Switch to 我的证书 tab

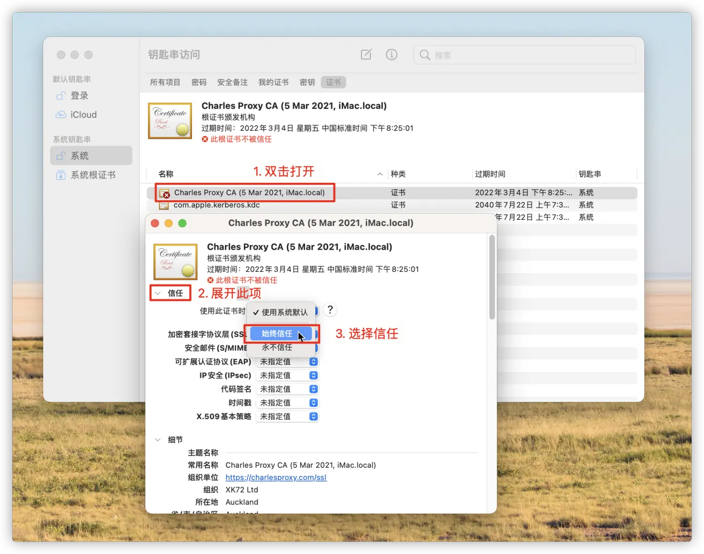pyautogui.click(x=274, y=82)
